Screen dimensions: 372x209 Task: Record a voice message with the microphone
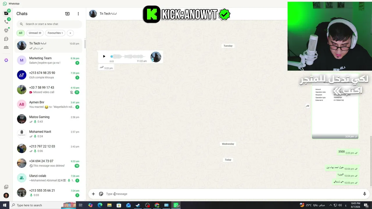tap(364, 194)
